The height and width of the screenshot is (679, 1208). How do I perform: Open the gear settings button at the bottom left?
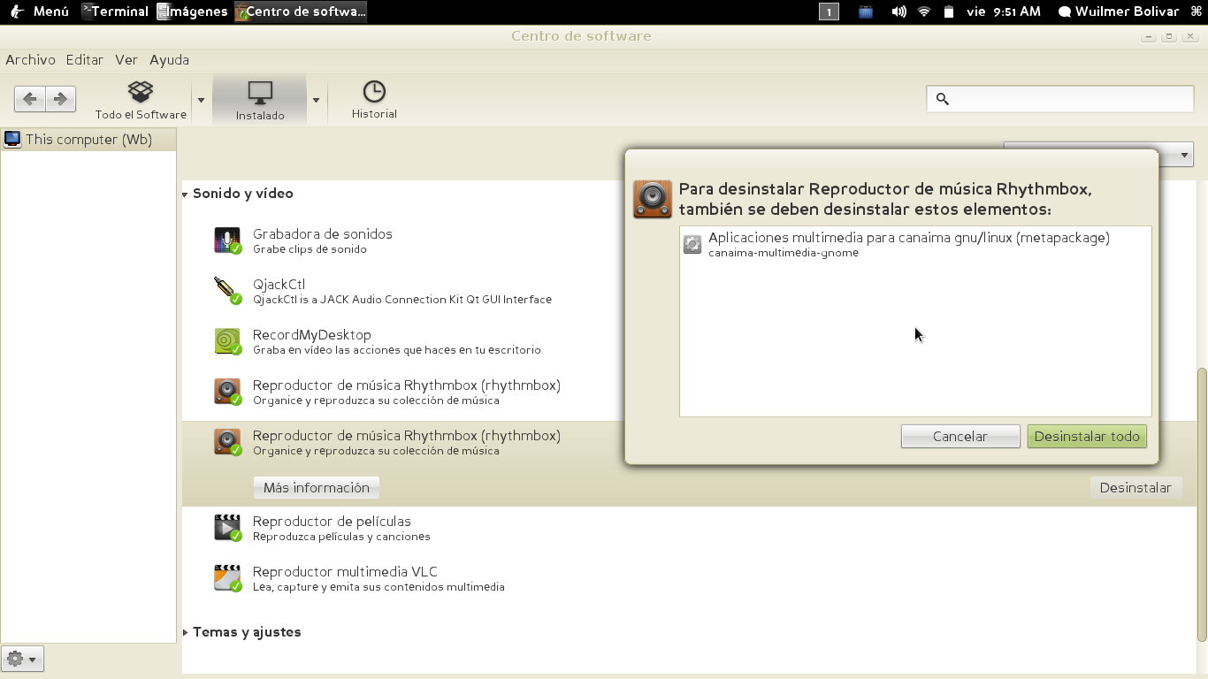pyautogui.click(x=23, y=659)
